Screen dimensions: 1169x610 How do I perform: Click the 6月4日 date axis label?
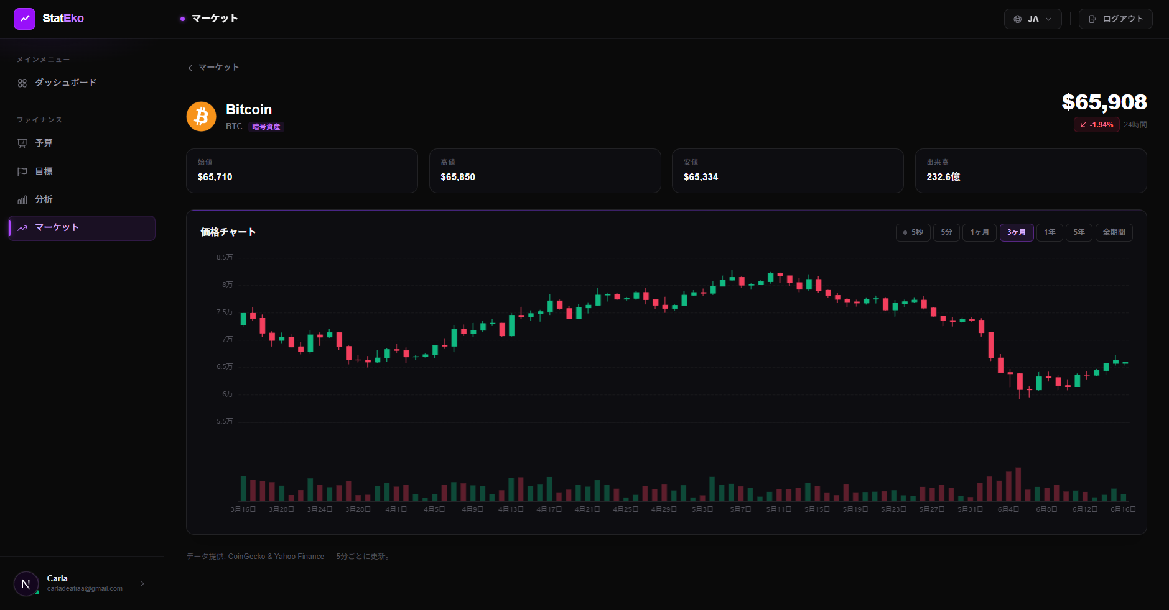(1008, 510)
